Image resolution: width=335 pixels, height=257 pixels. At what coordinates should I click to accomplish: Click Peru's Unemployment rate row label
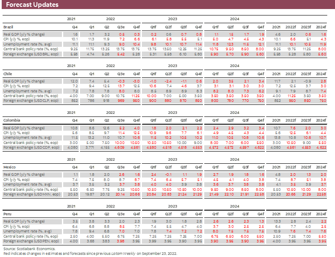(27, 230)
